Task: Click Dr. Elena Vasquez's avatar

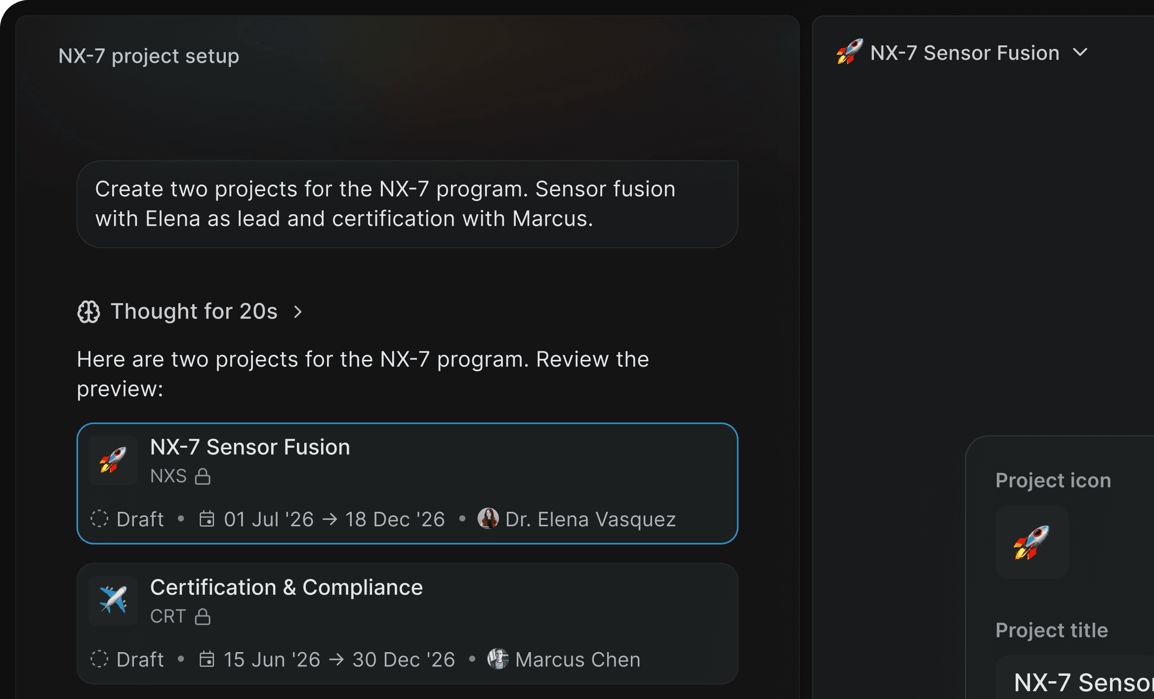Action: point(488,519)
